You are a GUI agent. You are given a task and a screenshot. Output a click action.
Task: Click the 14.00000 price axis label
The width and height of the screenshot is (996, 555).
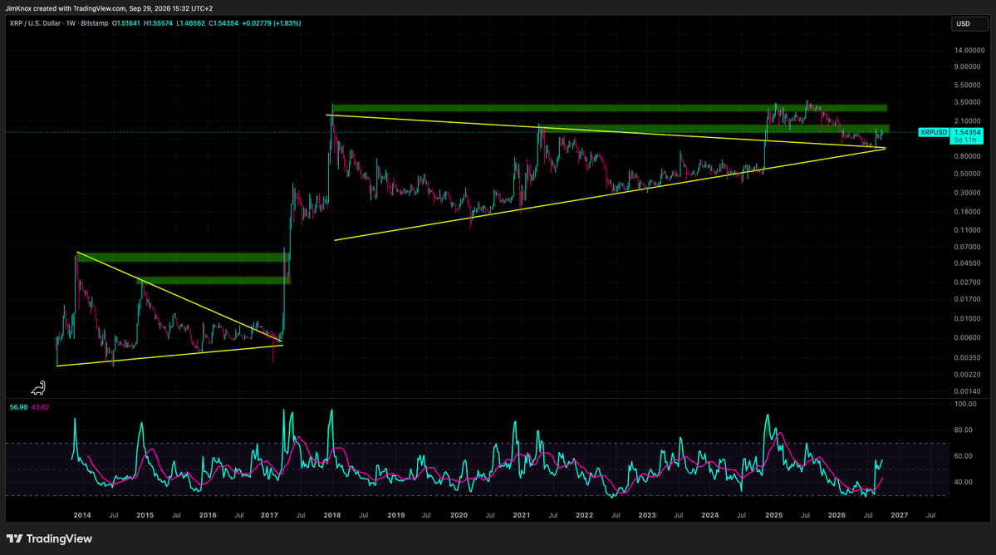(x=969, y=50)
